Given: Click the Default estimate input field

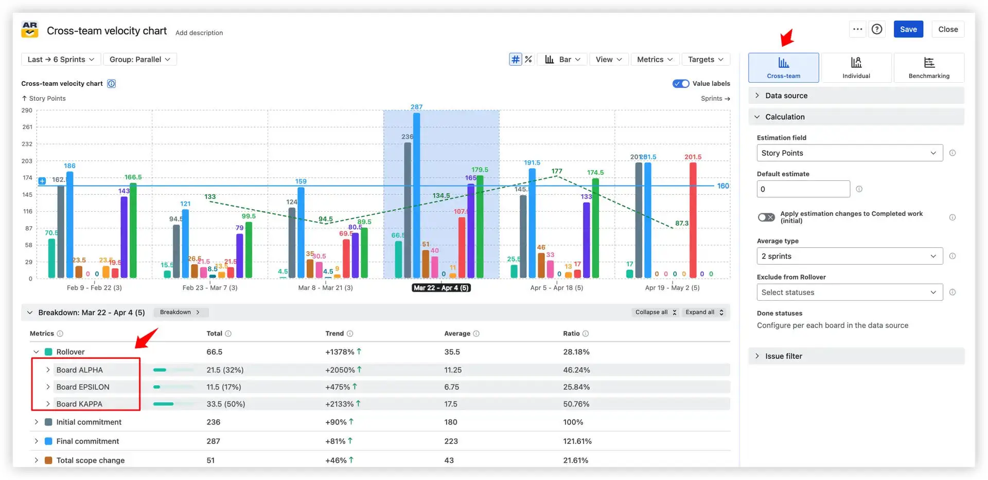Looking at the screenshot, I should [803, 189].
